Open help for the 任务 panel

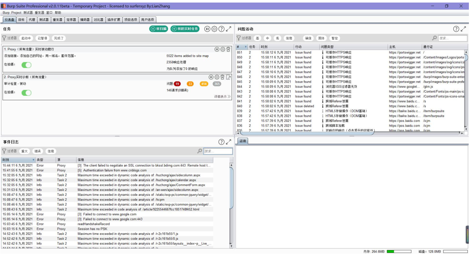coord(221,29)
